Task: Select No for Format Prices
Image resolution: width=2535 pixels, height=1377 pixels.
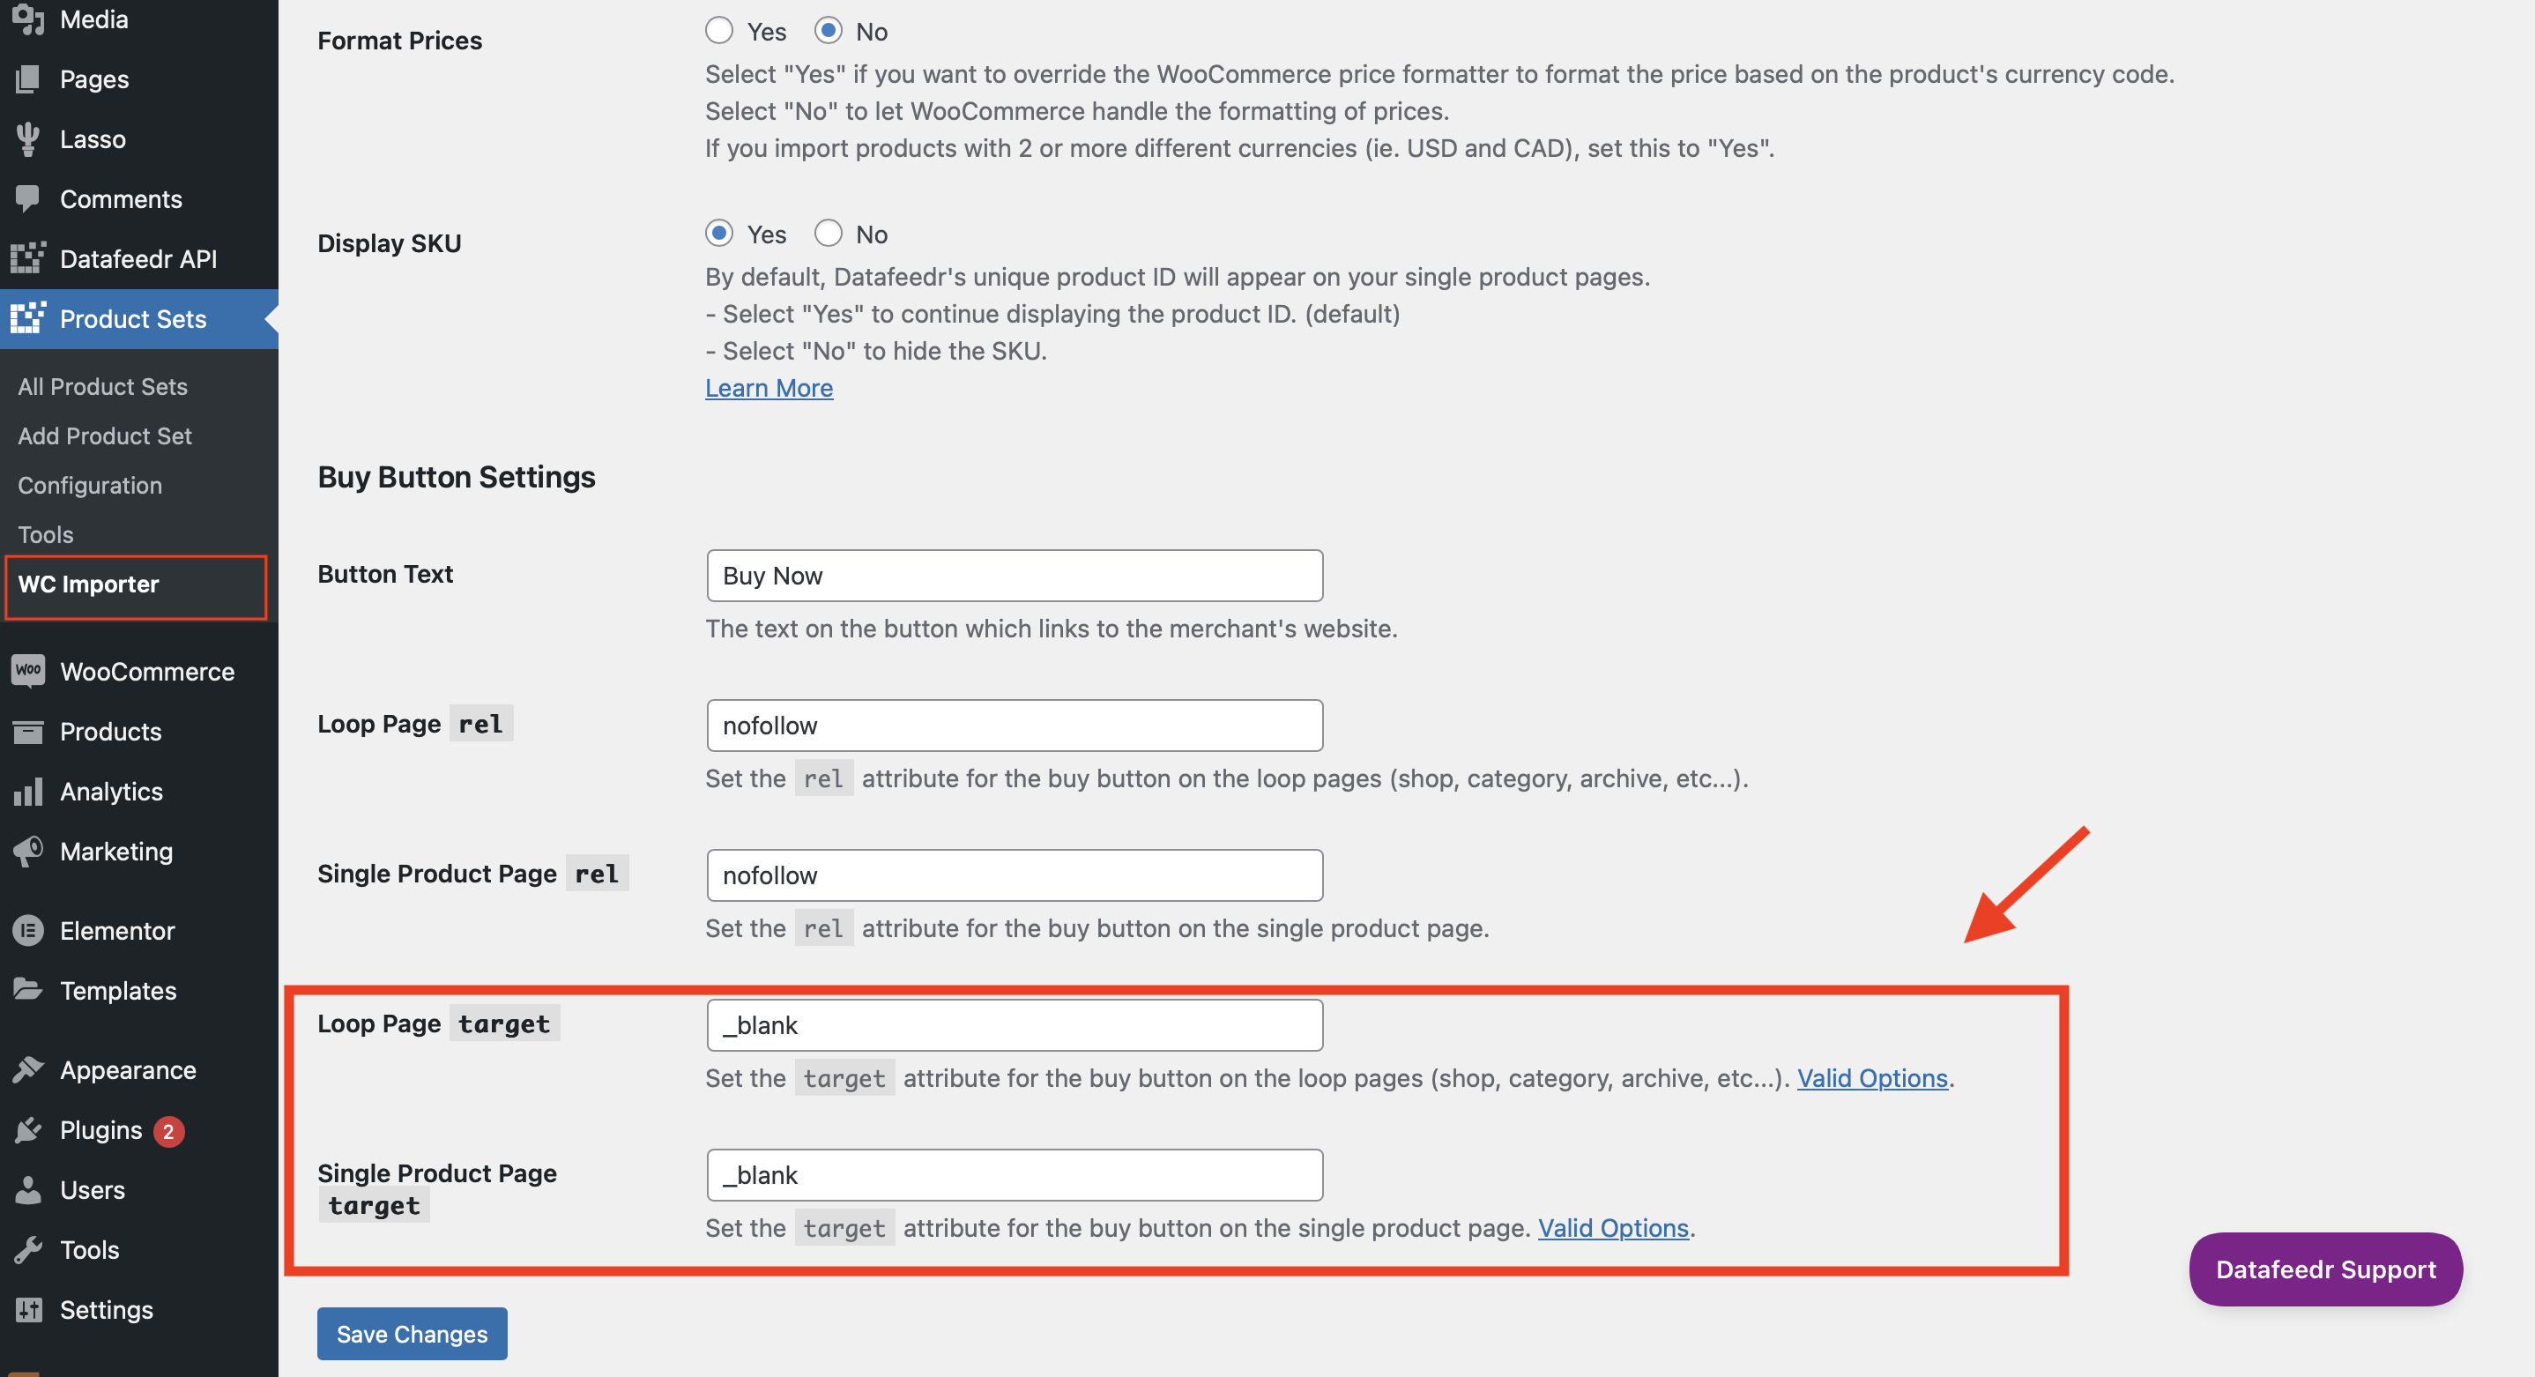Action: (x=829, y=31)
